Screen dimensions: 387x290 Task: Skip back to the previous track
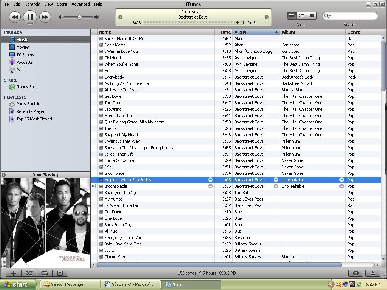(x=15, y=17)
